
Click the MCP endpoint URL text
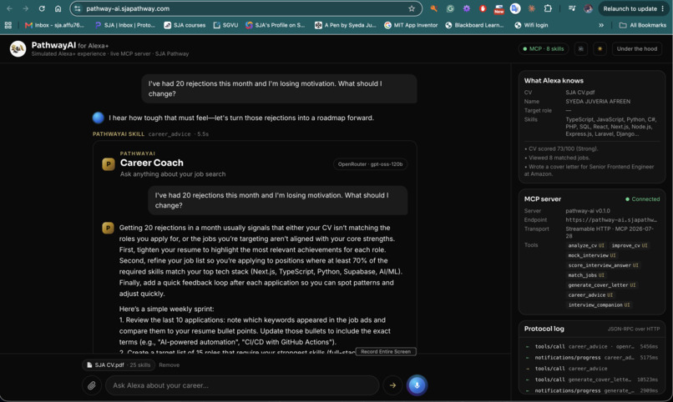point(610,220)
